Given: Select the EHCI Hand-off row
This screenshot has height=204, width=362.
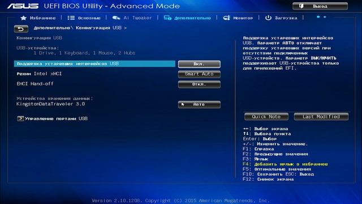Looking at the screenshot, I should pos(35,84).
